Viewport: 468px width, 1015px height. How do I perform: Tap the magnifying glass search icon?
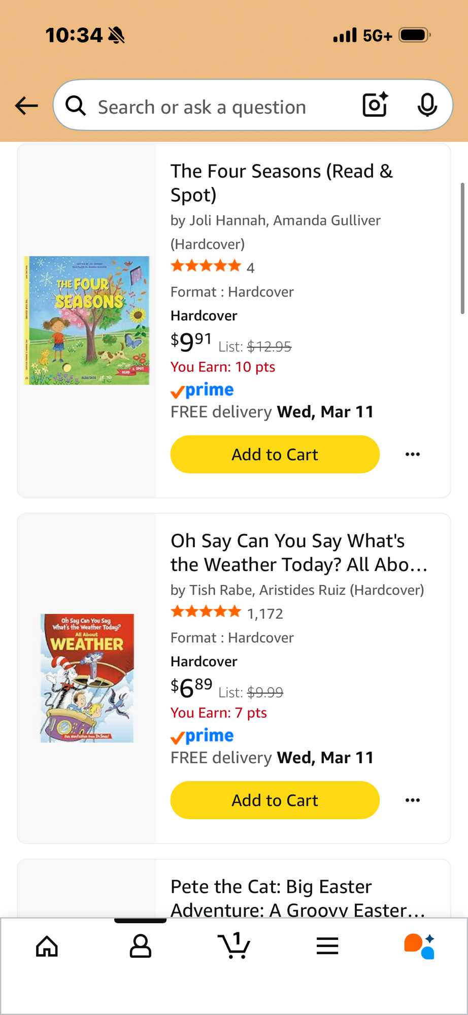(x=76, y=106)
